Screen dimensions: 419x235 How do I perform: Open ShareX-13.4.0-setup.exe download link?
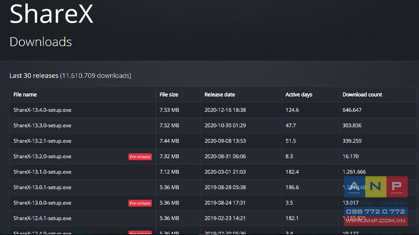[x=42, y=110]
